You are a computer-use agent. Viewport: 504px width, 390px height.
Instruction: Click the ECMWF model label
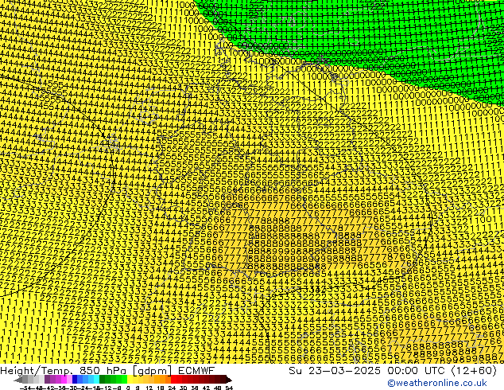(x=196, y=371)
